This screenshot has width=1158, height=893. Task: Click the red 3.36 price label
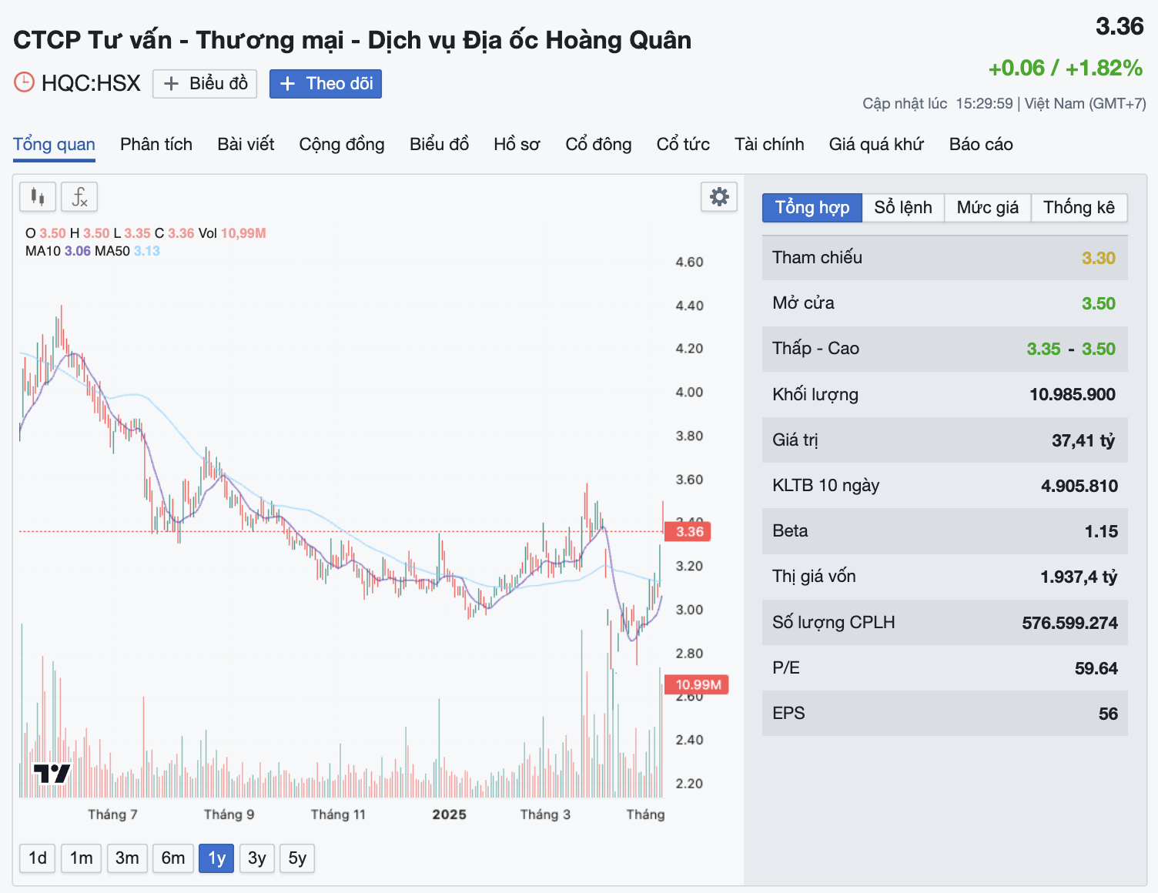(688, 531)
